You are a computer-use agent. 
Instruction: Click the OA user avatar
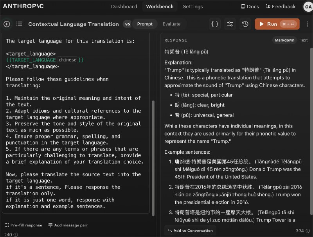[308, 7]
